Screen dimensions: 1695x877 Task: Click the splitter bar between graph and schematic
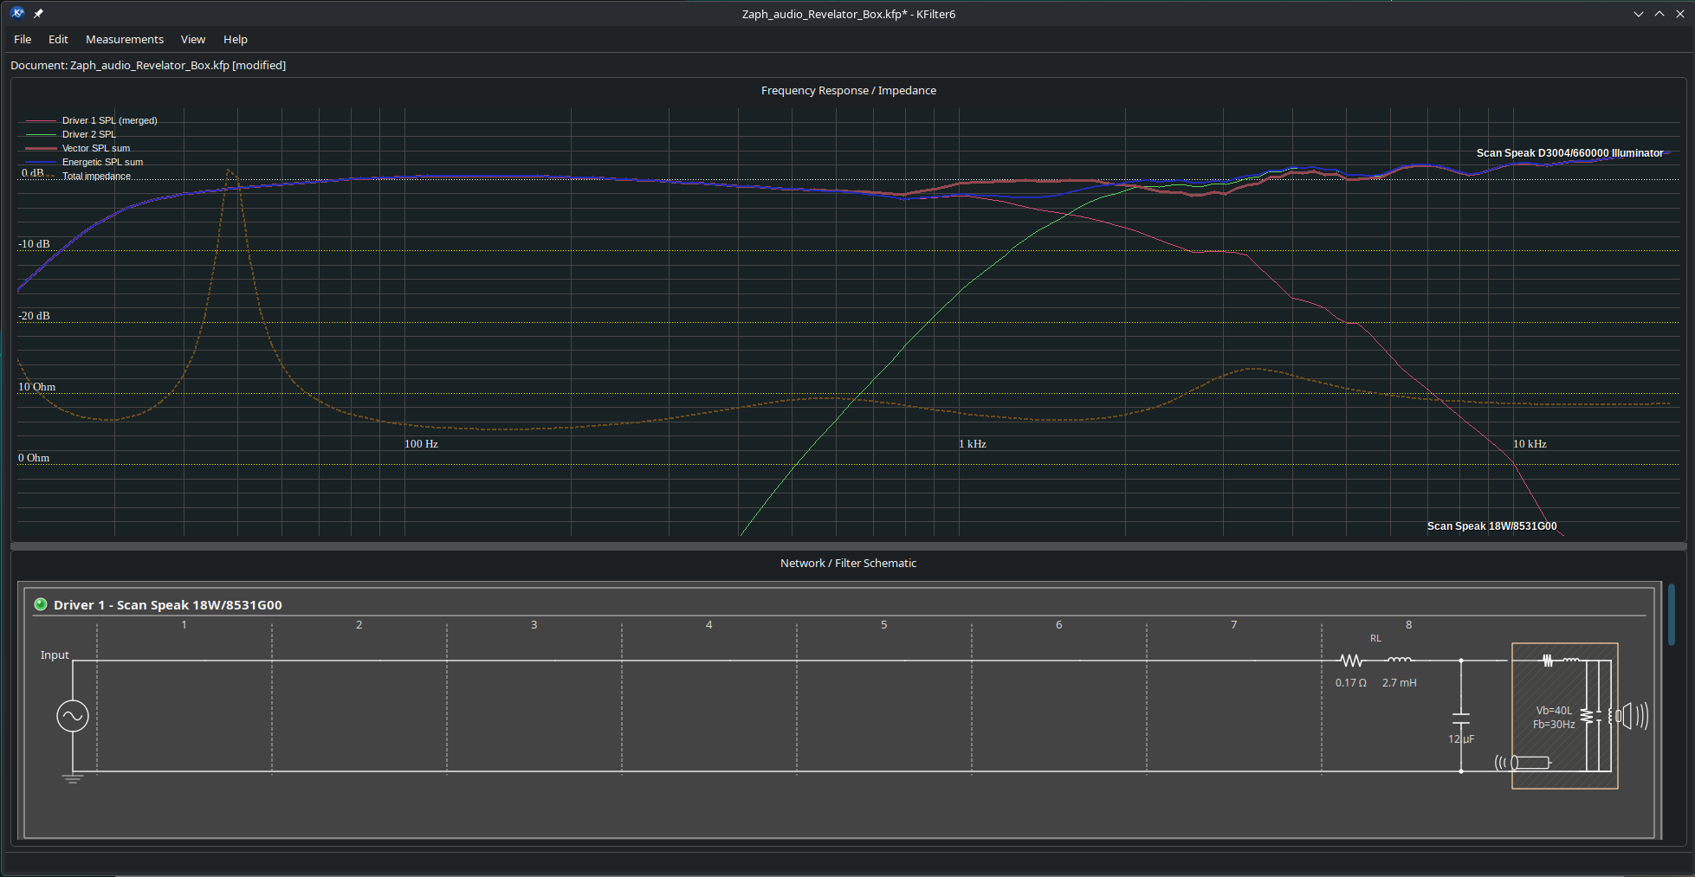(x=848, y=546)
